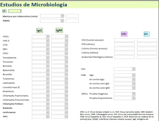Viewport: 159px width, 121px height.
Task: Expand the Ac contra Ags dropdown
Action: coord(134,79)
